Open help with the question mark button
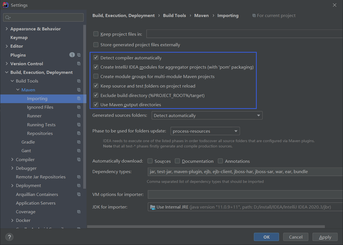This screenshot has width=343, height=245. (x=9, y=237)
